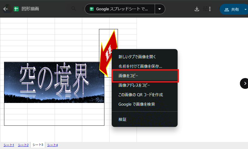Select 画像アドレスをコピー
Viewport: 248px width, 149px height.
click(145, 85)
